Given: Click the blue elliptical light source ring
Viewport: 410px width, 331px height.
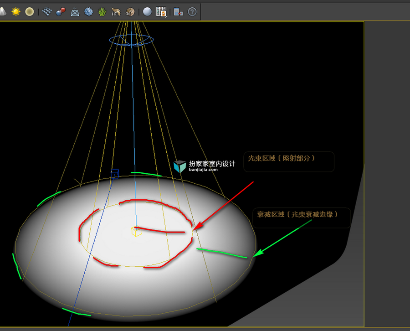Looking at the screenshot, I should point(132,40).
